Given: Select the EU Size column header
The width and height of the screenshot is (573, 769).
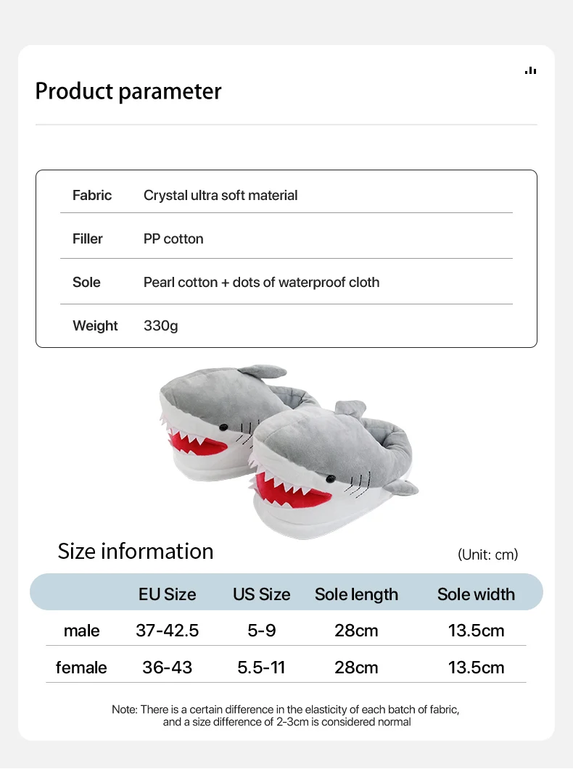Looking at the screenshot, I should pos(167,594).
